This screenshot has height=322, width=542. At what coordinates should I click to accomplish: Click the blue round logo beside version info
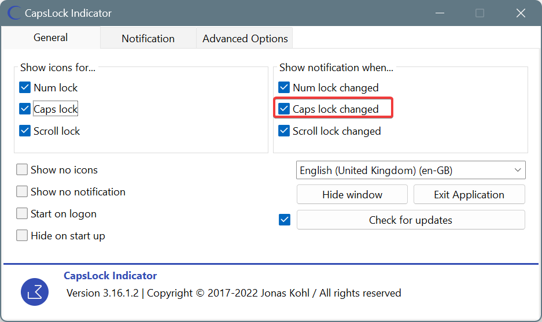pos(35,292)
